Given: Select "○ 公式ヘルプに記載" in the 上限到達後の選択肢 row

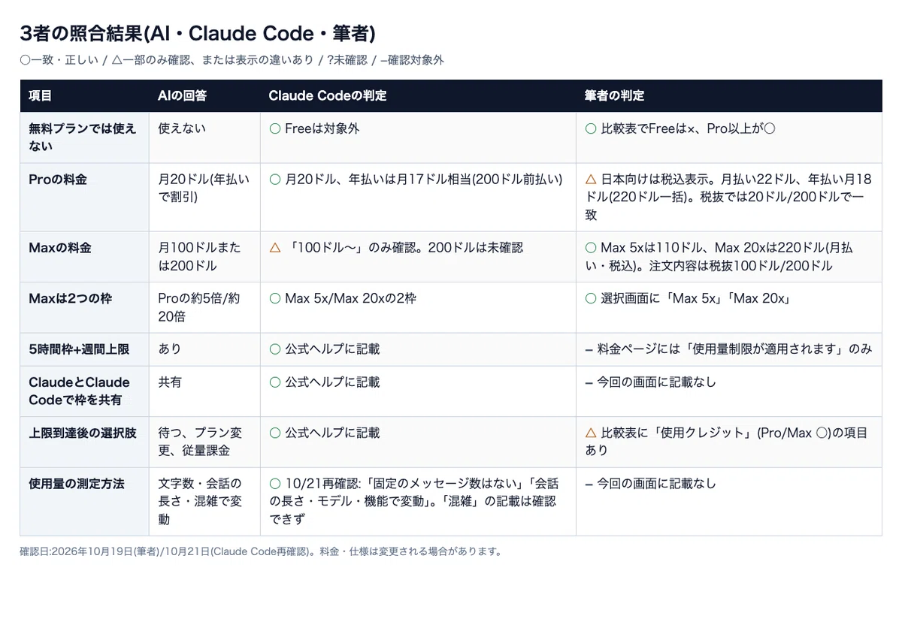Looking at the screenshot, I should point(418,442).
